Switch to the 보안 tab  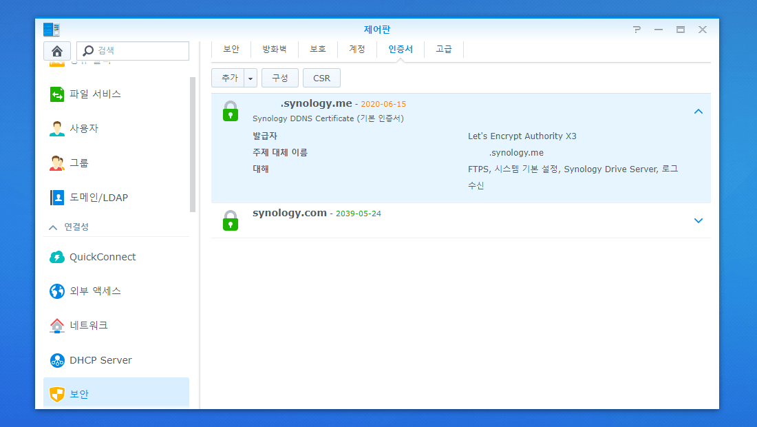pyautogui.click(x=231, y=50)
